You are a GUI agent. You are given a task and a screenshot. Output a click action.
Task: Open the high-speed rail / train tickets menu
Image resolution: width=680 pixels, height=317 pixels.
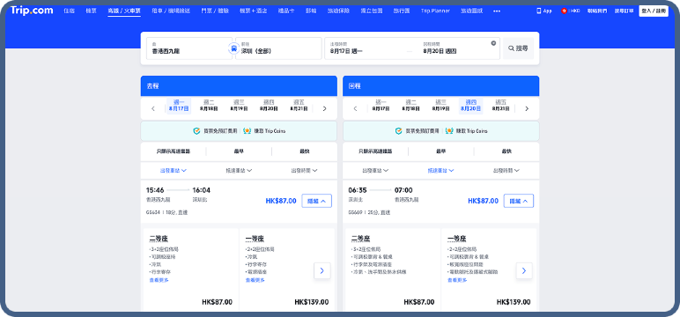(124, 11)
